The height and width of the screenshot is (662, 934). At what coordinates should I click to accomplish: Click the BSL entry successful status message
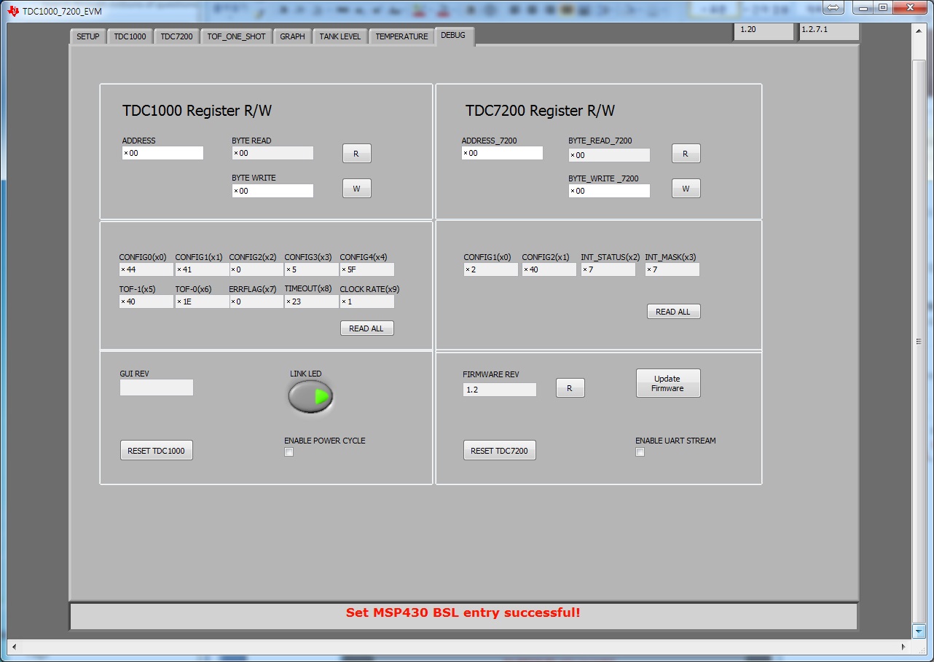click(463, 612)
